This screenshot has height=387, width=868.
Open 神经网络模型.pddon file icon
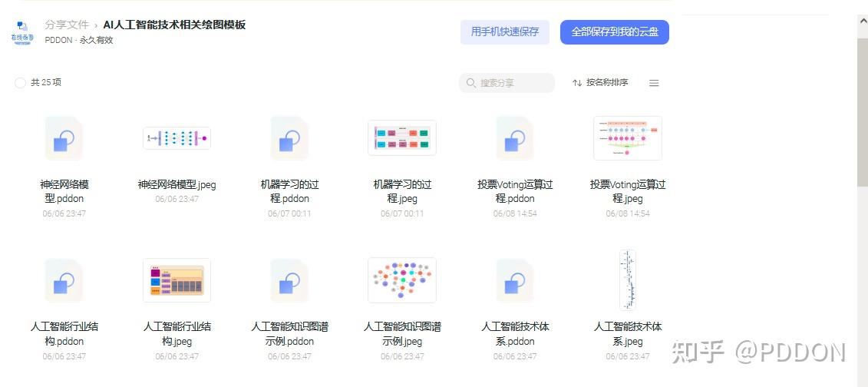pyautogui.click(x=64, y=138)
